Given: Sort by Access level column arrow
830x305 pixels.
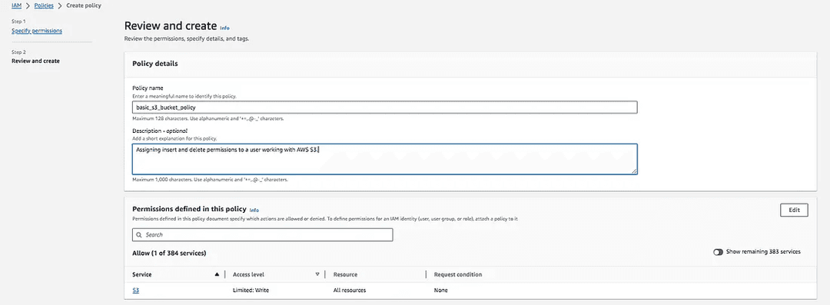Looking at the screenshot, I should click(317, 274).
